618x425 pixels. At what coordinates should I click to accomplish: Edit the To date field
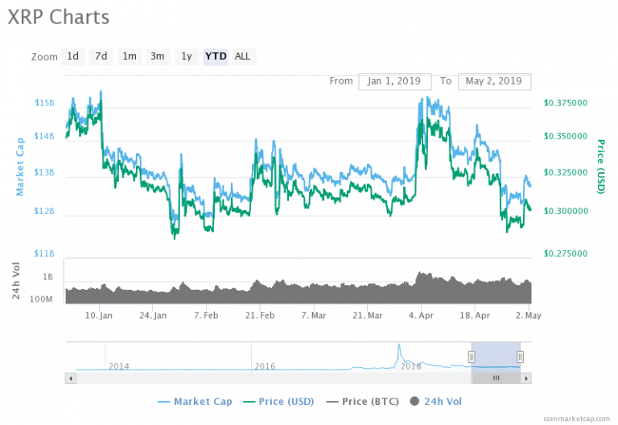tap(494, 81)
